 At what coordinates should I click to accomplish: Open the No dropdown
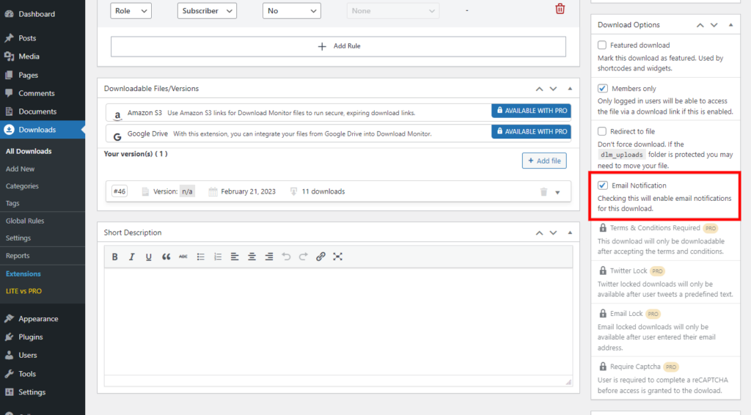pos(291,10)
